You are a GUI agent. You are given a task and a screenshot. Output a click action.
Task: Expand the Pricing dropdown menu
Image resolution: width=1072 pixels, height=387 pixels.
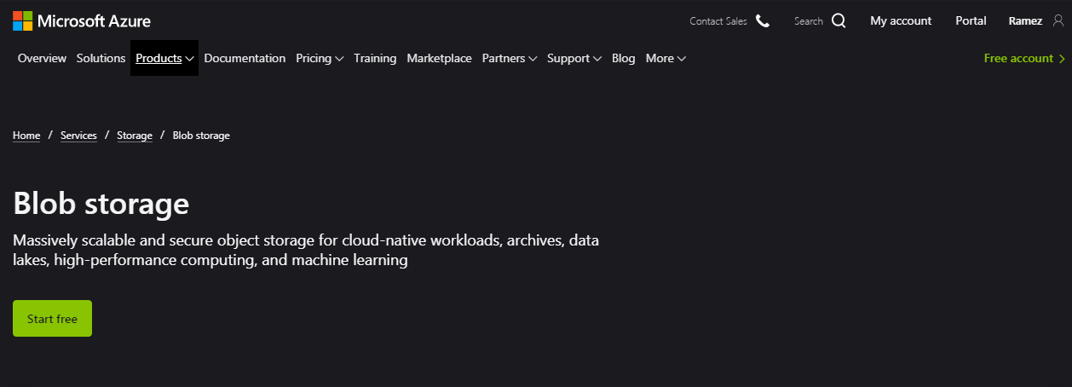(320, 59)
